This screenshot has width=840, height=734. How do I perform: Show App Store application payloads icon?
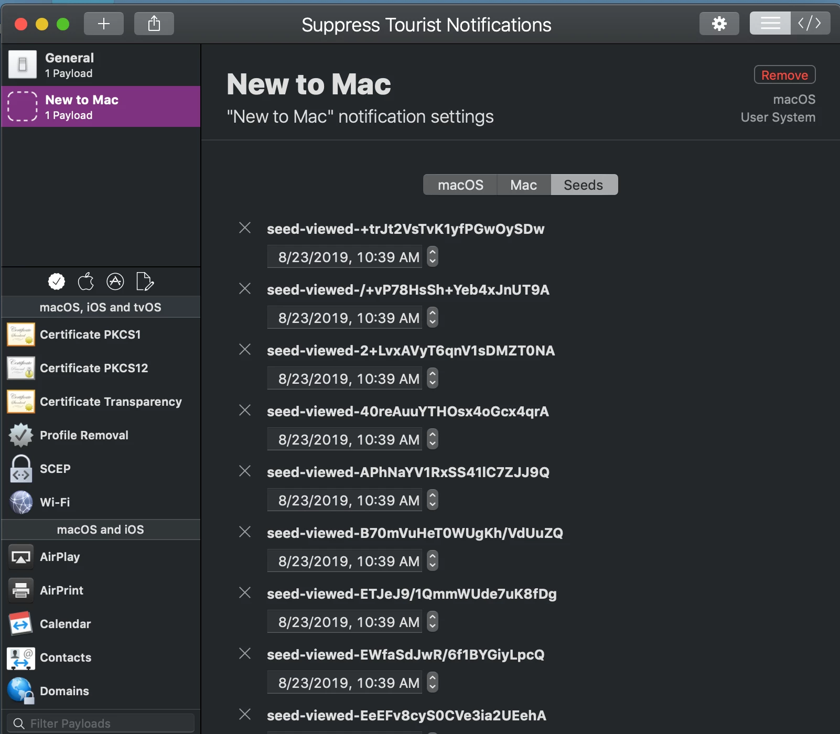pyautogui.click(x=115, y=282)
